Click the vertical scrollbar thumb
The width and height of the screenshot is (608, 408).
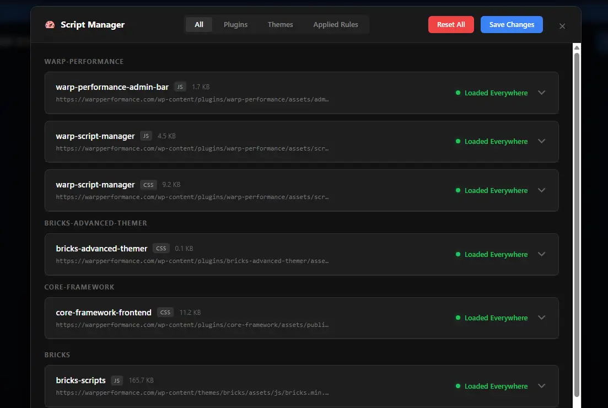click(577, 221)
